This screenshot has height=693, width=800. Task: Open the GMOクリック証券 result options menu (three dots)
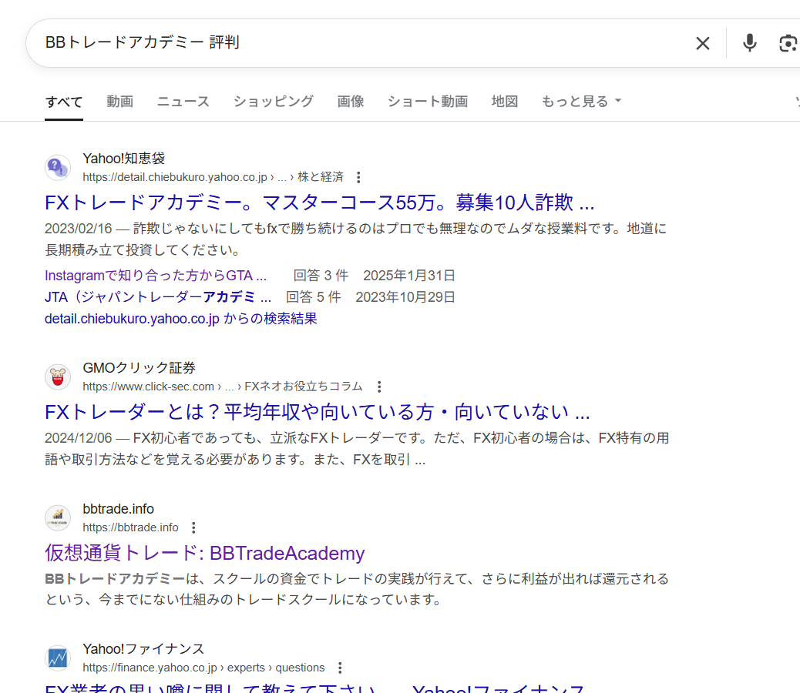(379, 387)
